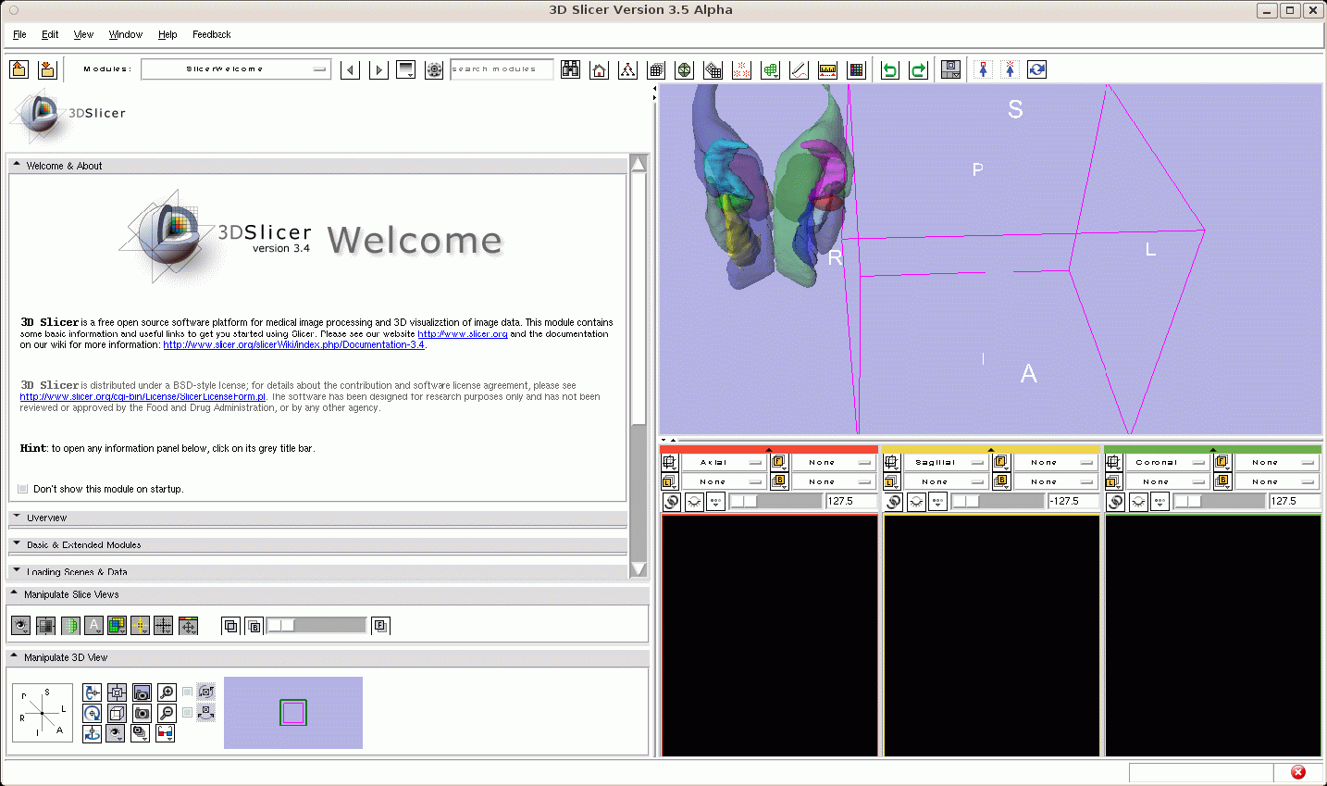Screen dimensions: 1327x786
Task: Adjust the foreground/background fade slider
Action: 316,626
